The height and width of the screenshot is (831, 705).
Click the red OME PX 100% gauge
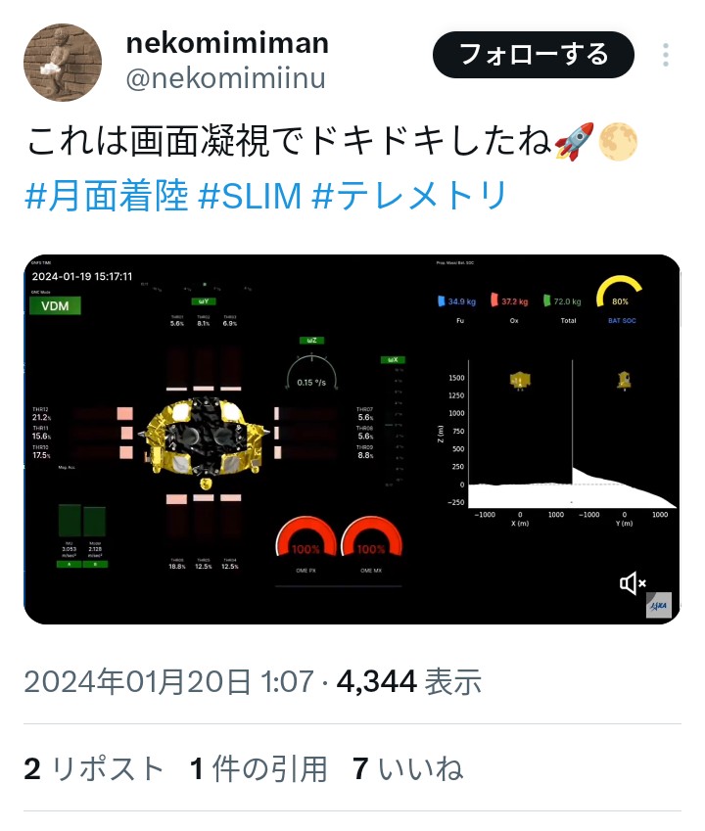[305, 537]
